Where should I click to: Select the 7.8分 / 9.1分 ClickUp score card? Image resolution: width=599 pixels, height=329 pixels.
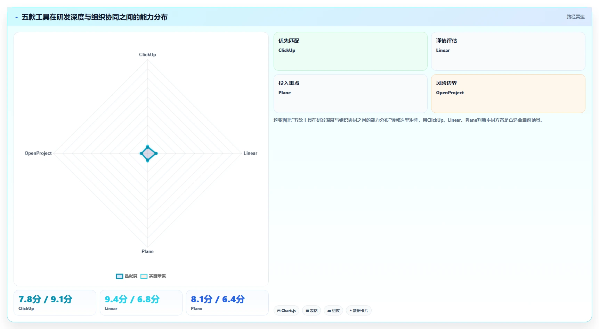pos(55,303)
